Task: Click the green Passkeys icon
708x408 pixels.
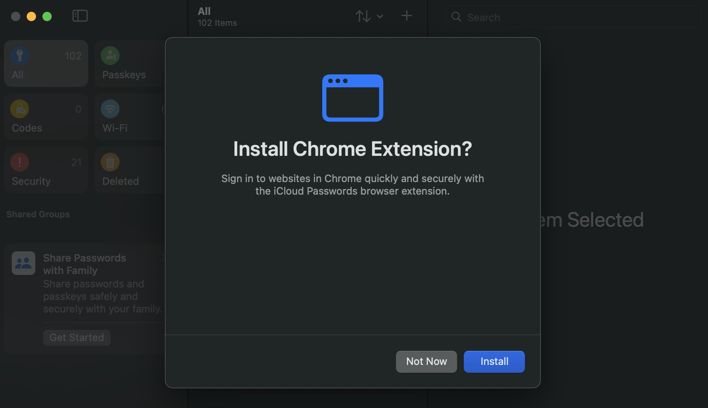Action: [110, 56]
